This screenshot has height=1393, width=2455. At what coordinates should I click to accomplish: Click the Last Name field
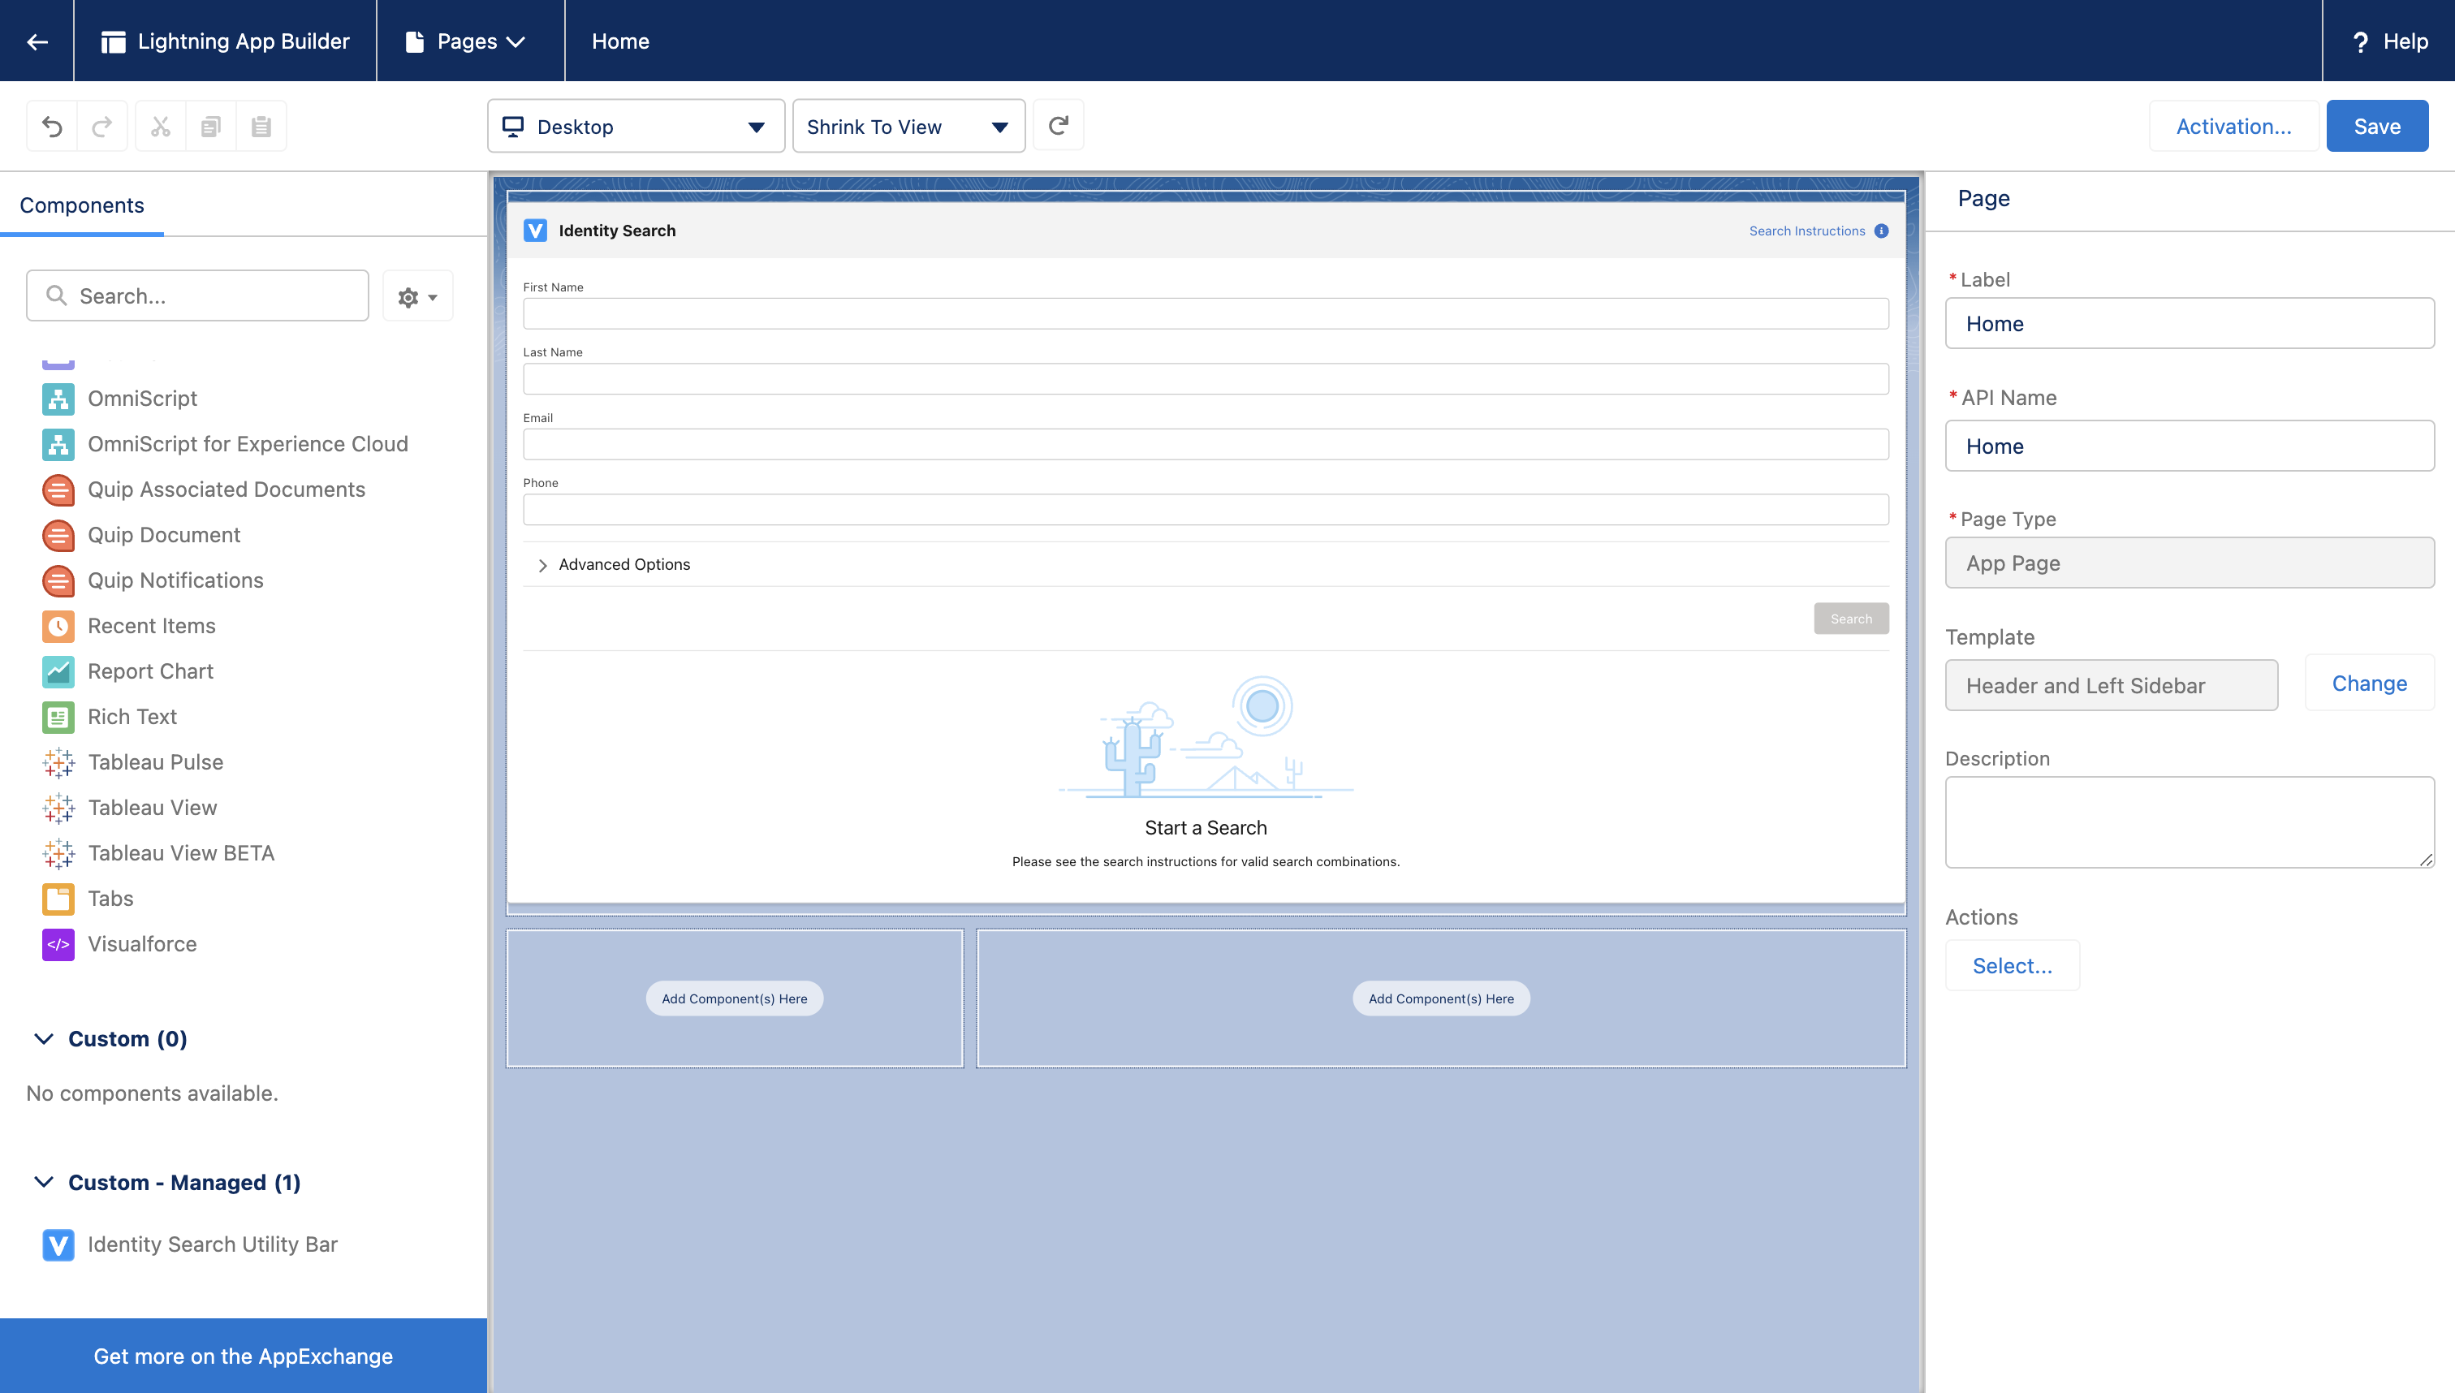(x=1206, y=379)
